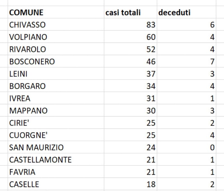The width and height of the screenshot is (224, 191).
Task: Select Bosconero's deceduti value 7
Action: click(x=212, y=62)
